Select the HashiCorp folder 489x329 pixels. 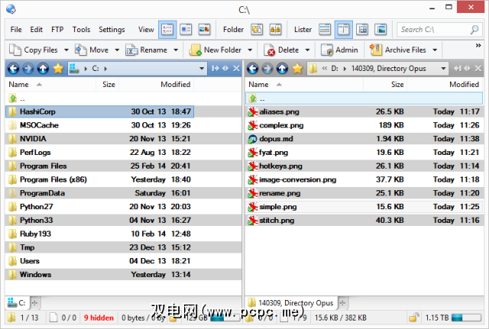click(100, 111)
